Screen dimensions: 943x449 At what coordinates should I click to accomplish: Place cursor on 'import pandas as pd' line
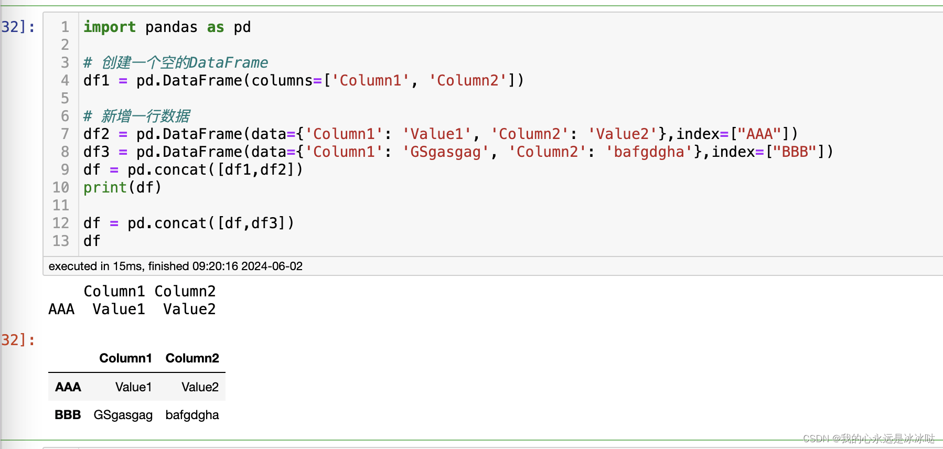[x=167, y=27]
